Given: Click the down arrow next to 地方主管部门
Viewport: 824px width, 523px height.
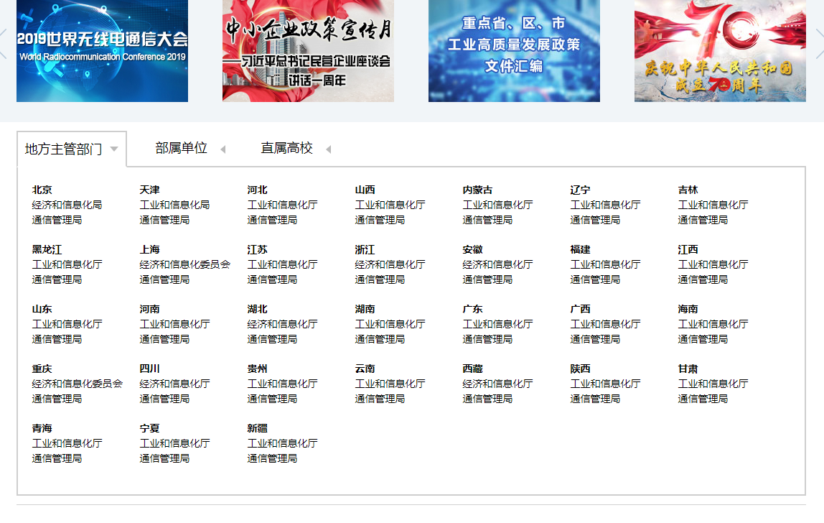Looking at the screenshot, I should pos(114,149).
